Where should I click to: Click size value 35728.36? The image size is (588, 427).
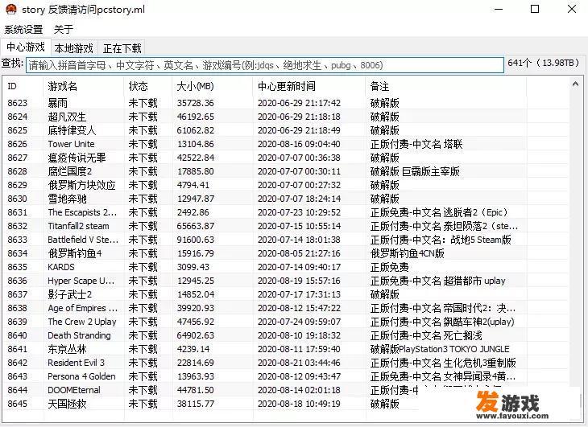tap(196, 103)
